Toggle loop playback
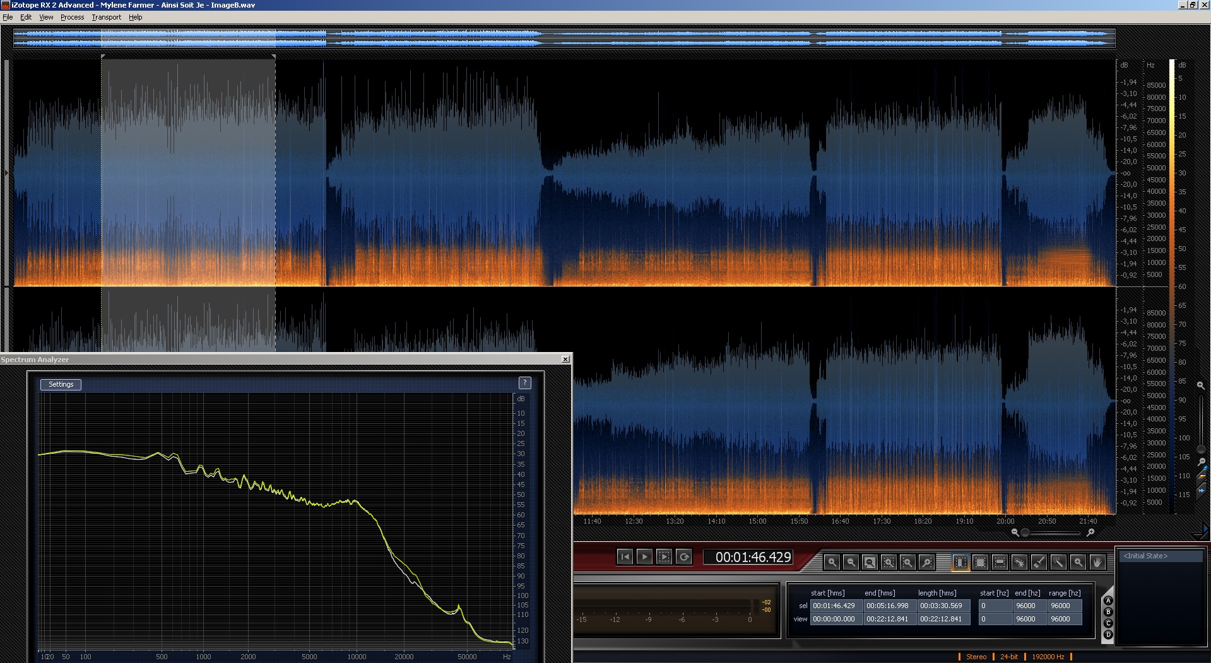The width and height of the screenshot is (1211, 663). pos(683,556)
